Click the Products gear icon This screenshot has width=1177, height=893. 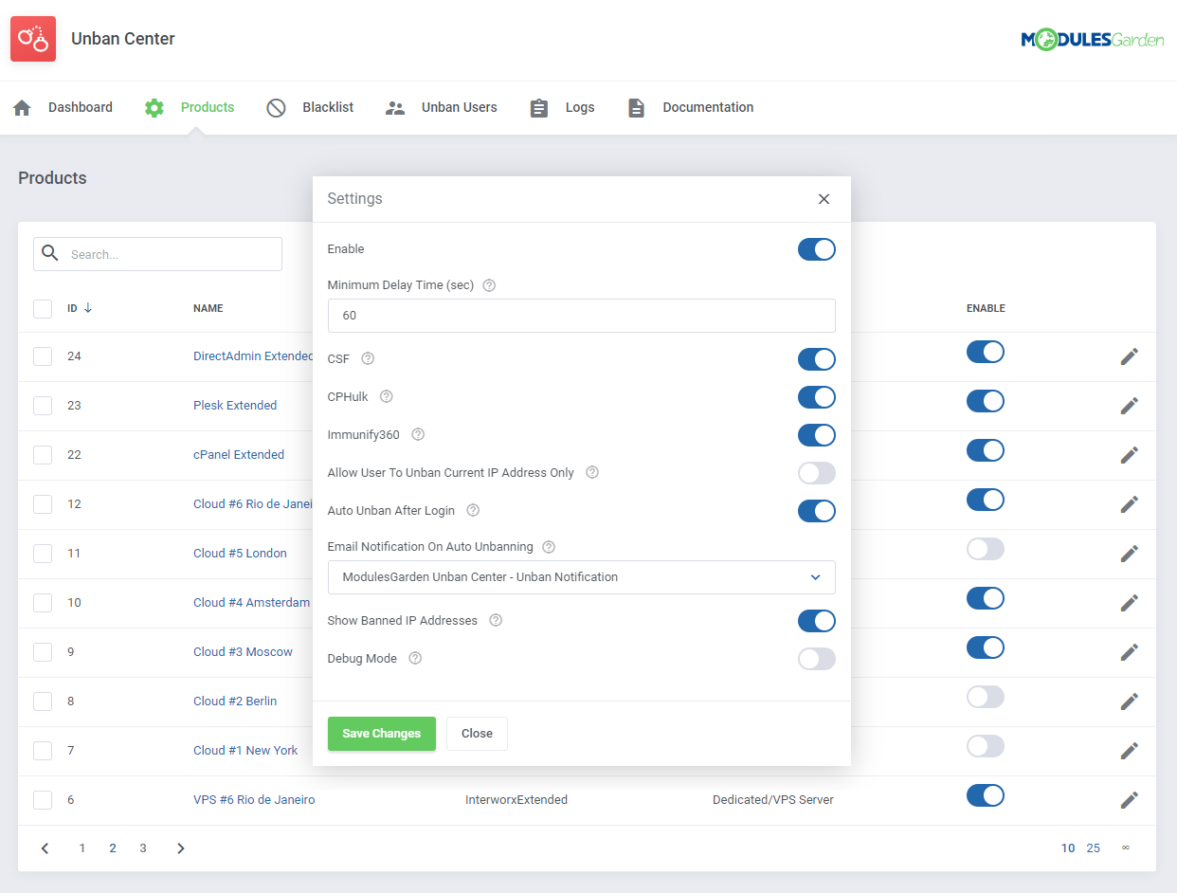pos(154,108)
